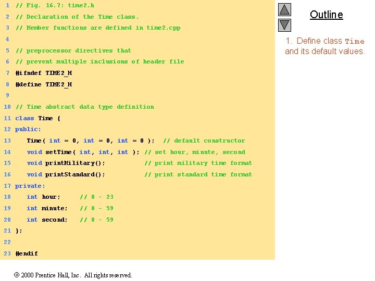The width and height of the screenshot is (375, 281).
Task: Click the 'public:' keyword
Action: pyautogui.click(x=28, y=129)
